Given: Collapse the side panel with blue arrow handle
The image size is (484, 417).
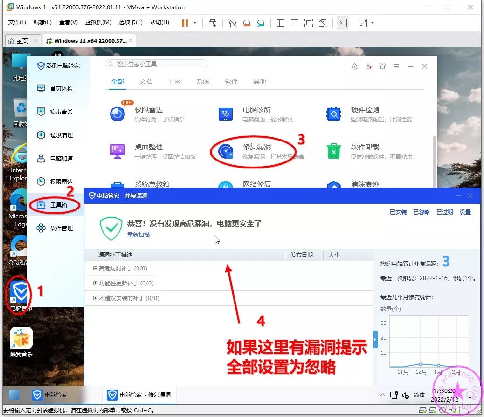Looking at the screenshot, I should pos(375,336).
